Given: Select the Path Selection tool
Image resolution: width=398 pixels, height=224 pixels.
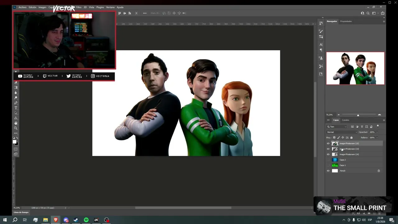Looking at the screenshot, I should (x=16, y=113).
